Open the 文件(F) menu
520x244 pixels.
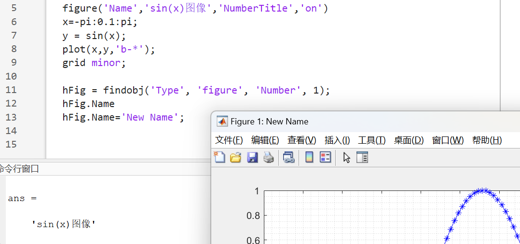point(229,140)
